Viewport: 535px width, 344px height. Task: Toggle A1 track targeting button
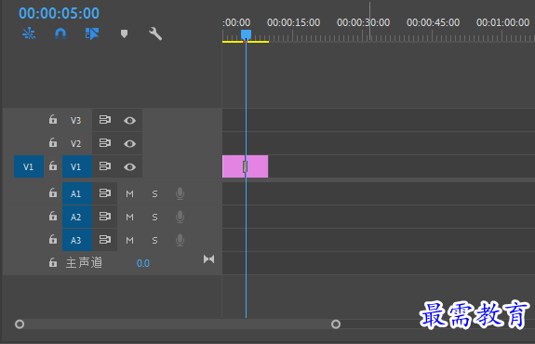77,193
